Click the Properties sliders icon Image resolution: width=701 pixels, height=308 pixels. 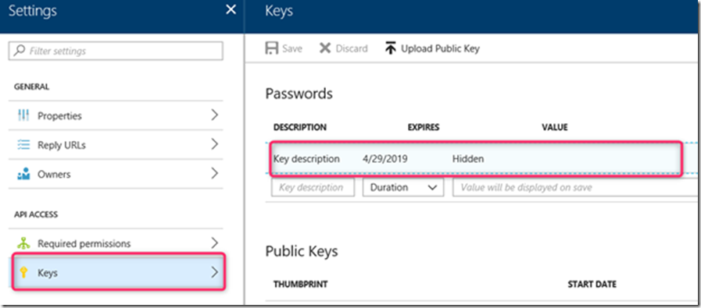click(x=23, y=115)
